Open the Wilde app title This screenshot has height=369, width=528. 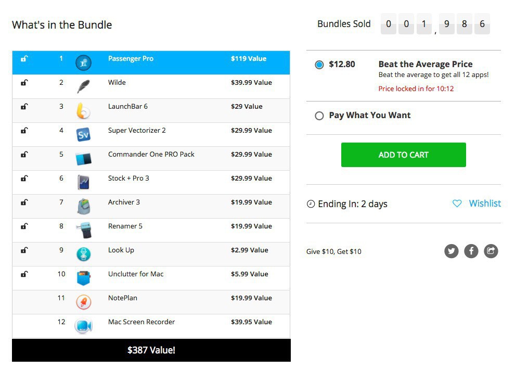[x=117, y=83]
